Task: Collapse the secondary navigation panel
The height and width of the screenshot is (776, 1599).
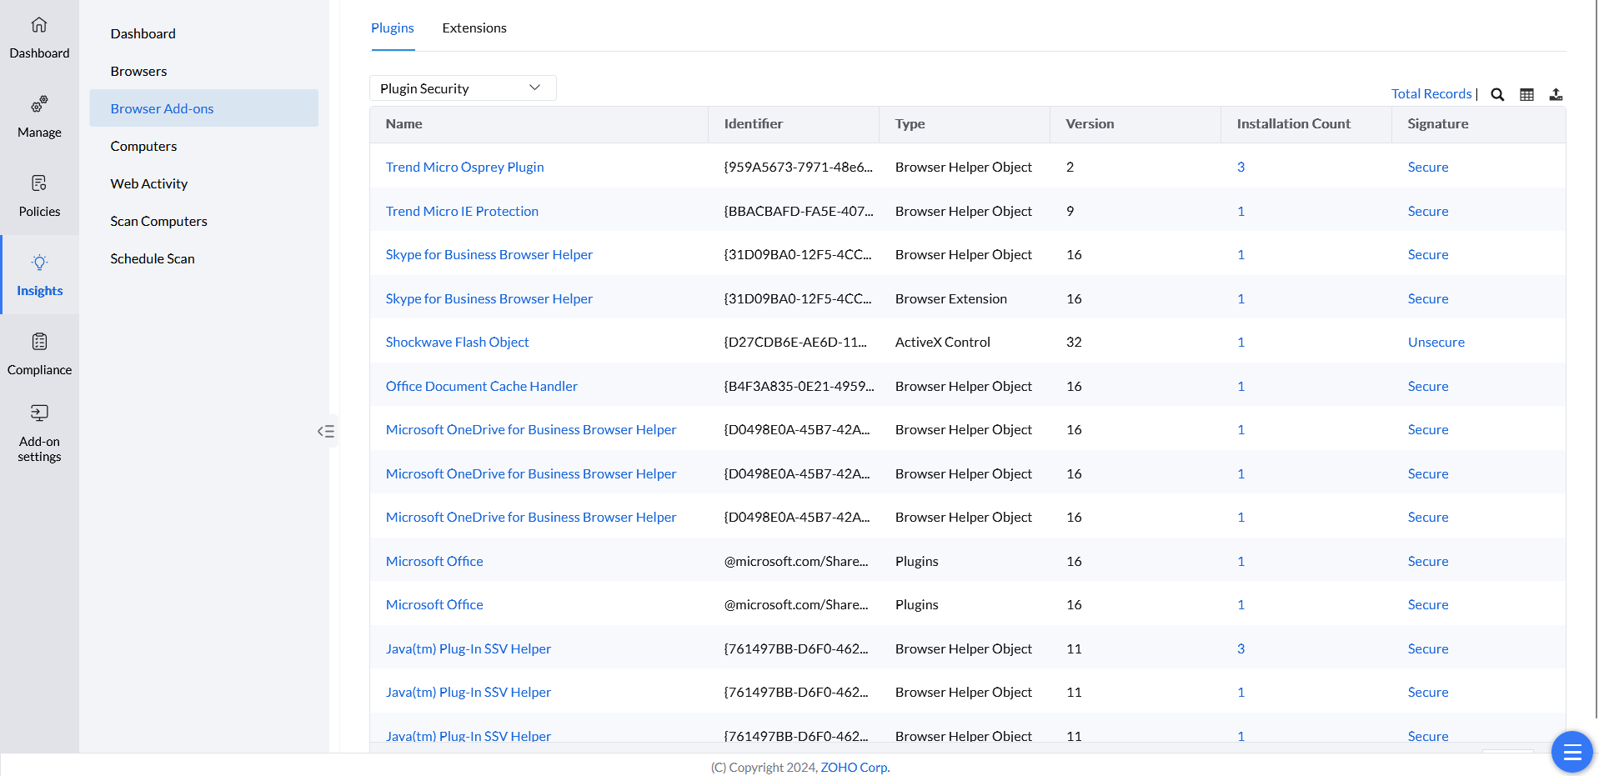Action: (326, 431)
